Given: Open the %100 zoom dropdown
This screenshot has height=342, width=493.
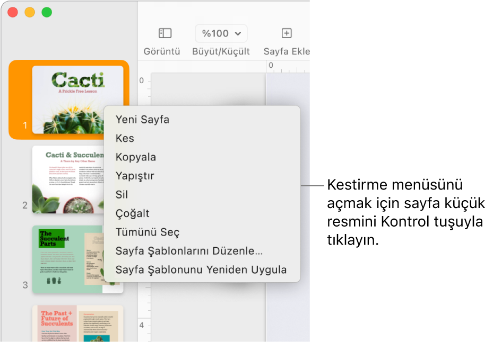Looking at the screenshot, I should [221, 33].
